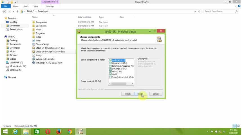
Task: Navigate back in Explorer
Action: [x=4, y=12]
